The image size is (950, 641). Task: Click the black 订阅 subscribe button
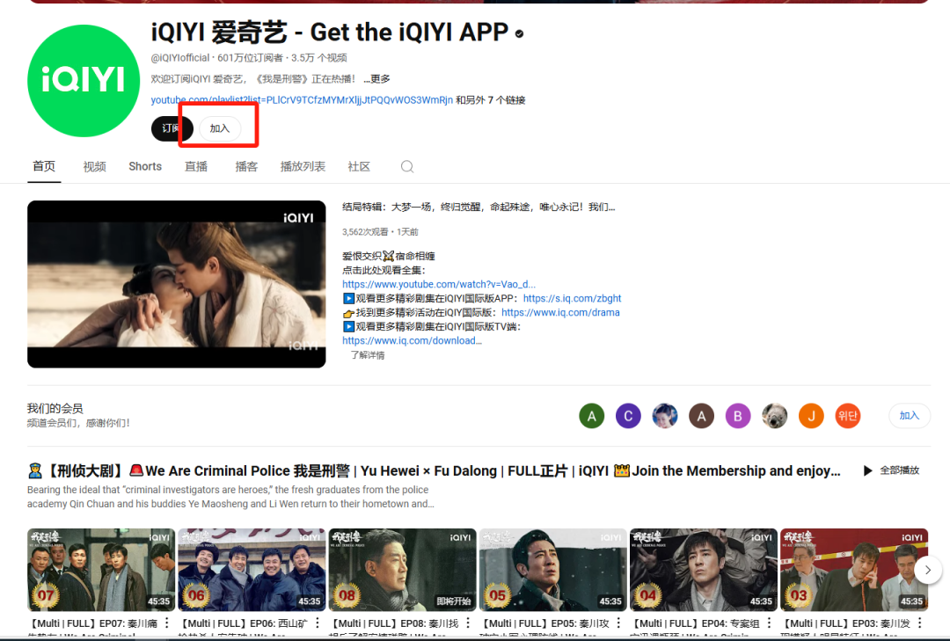click(x=172, y=128)
